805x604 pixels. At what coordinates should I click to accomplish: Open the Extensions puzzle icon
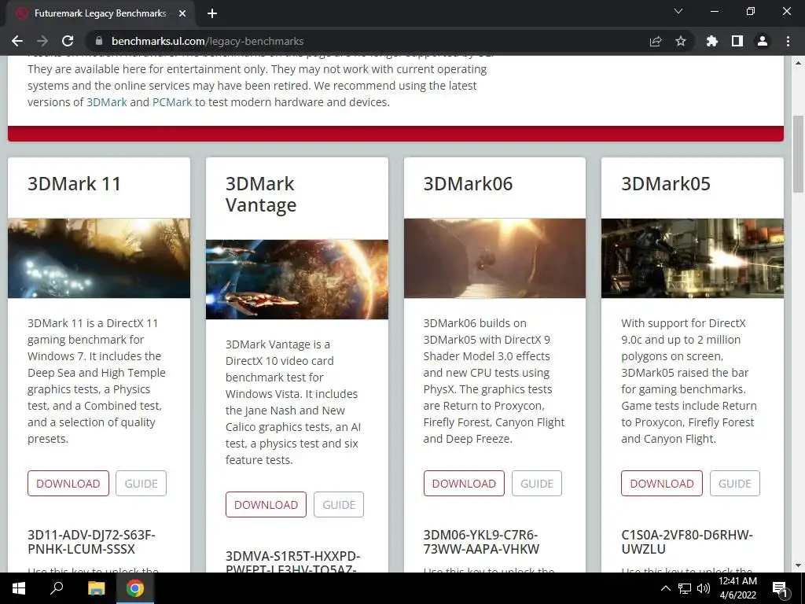coord(712,41)
